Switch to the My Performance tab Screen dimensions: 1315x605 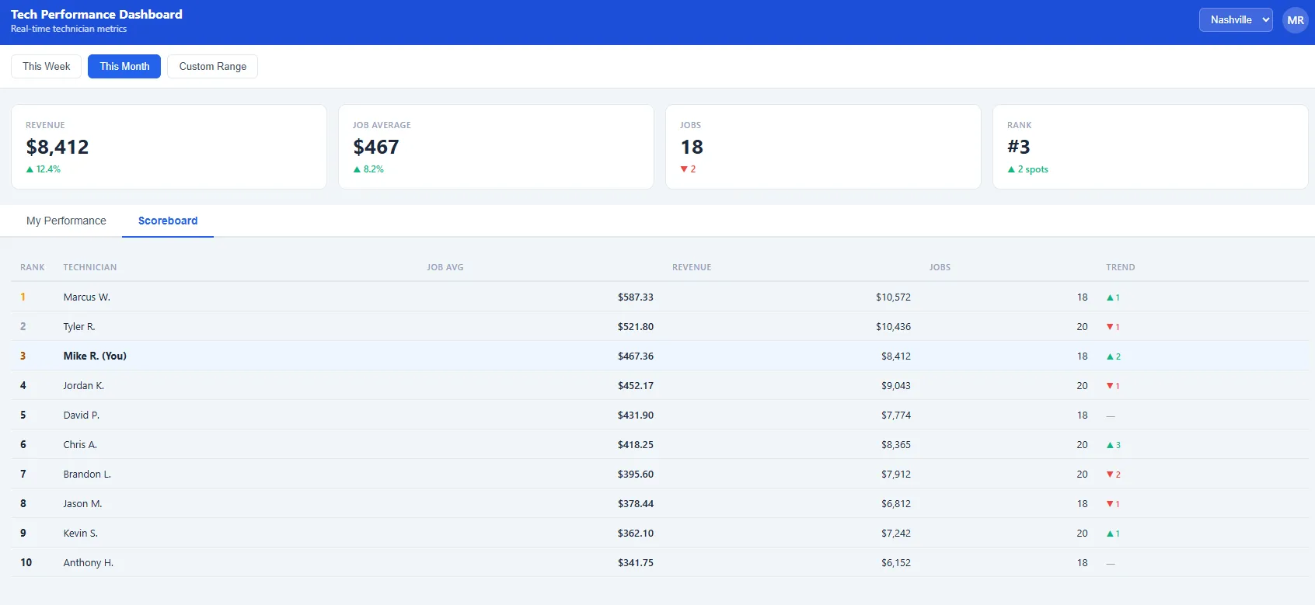click(66, 221)
